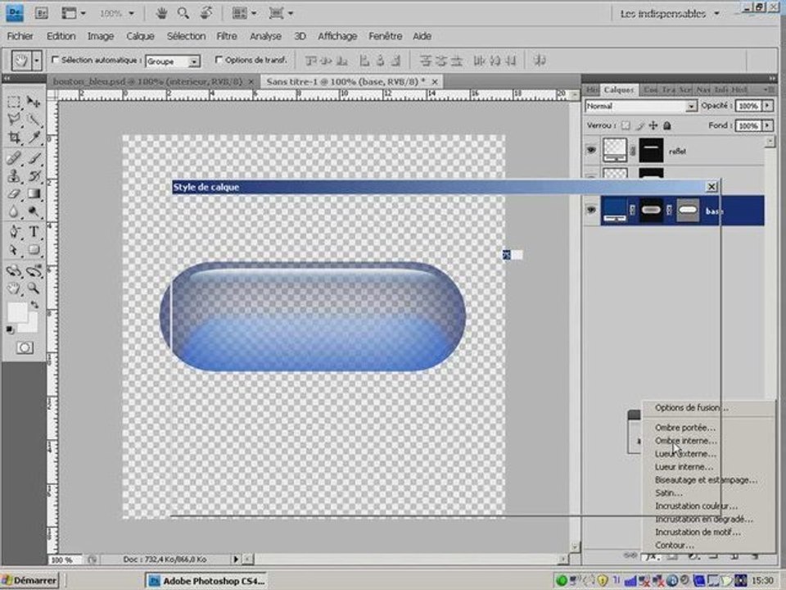The height and width of the screenshot is (590, 786).
Task: Choose Options de fusion from the menu
Action: (692, 408)
